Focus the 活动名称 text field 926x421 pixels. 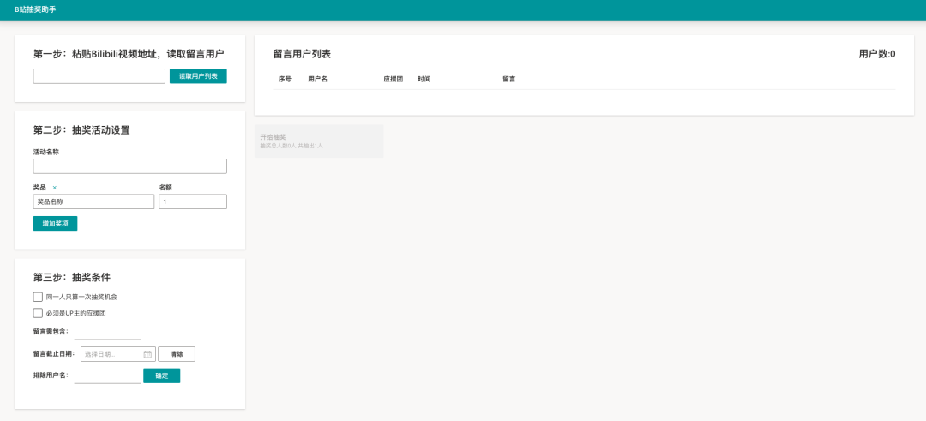(130, 166)
